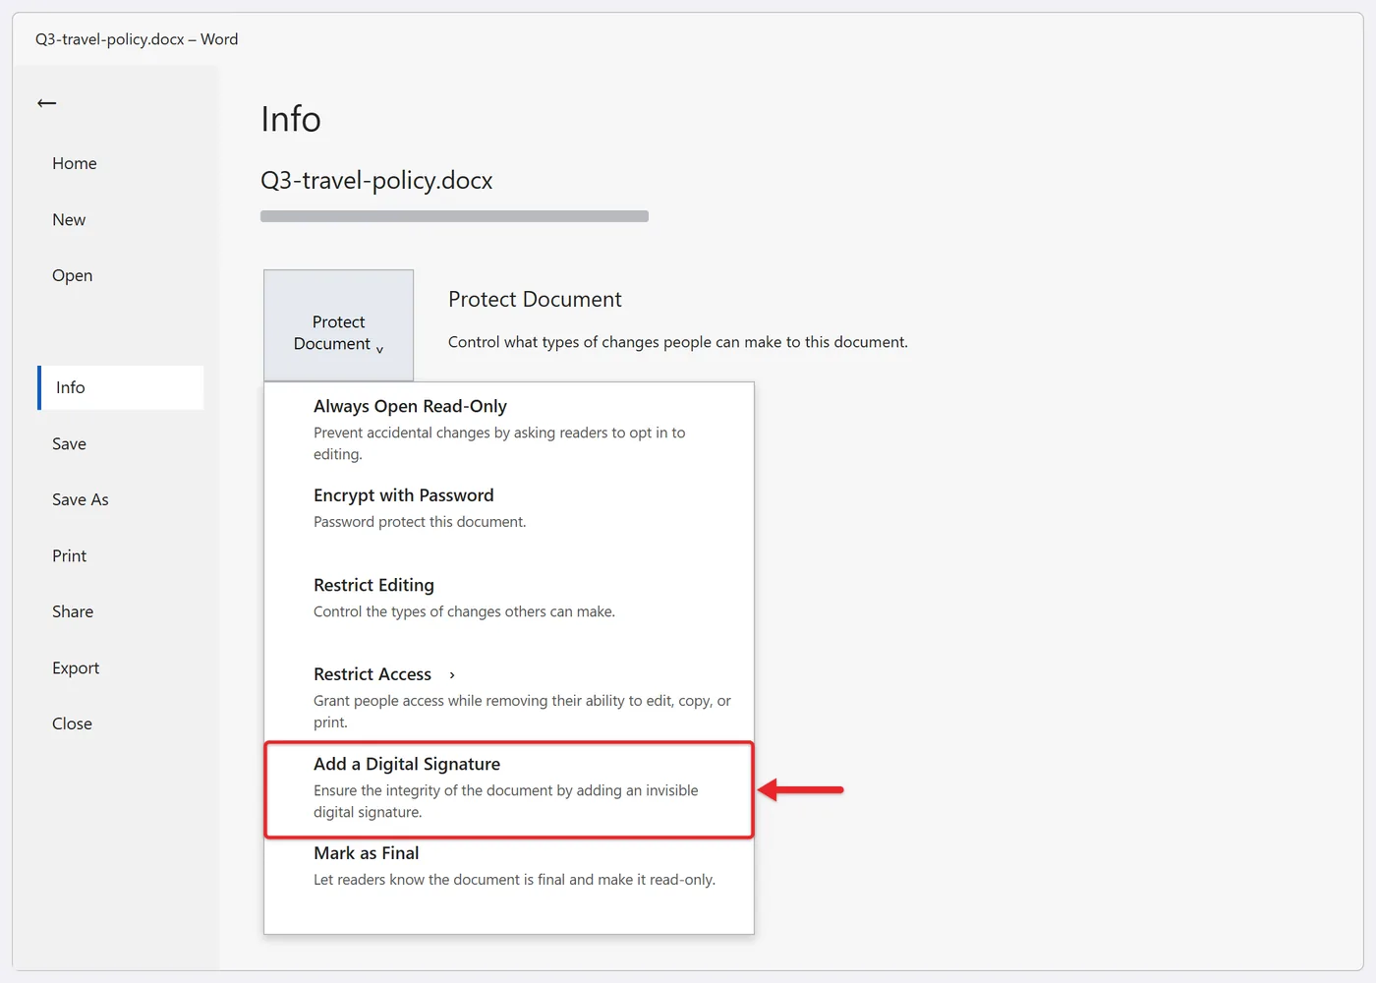Go to the Export page
This screenshot has width=1376, height=983.
coord(76,667)
